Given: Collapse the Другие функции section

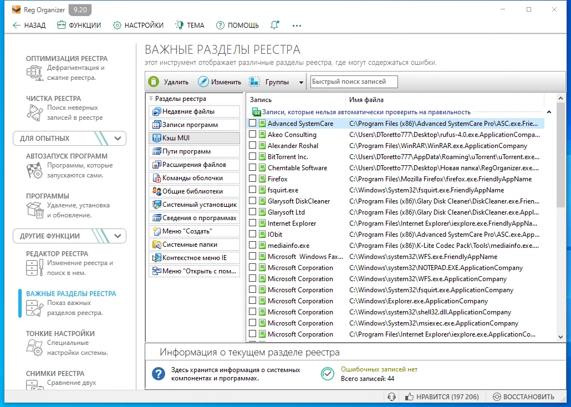Looking at the screenshot, I should 118,236.
